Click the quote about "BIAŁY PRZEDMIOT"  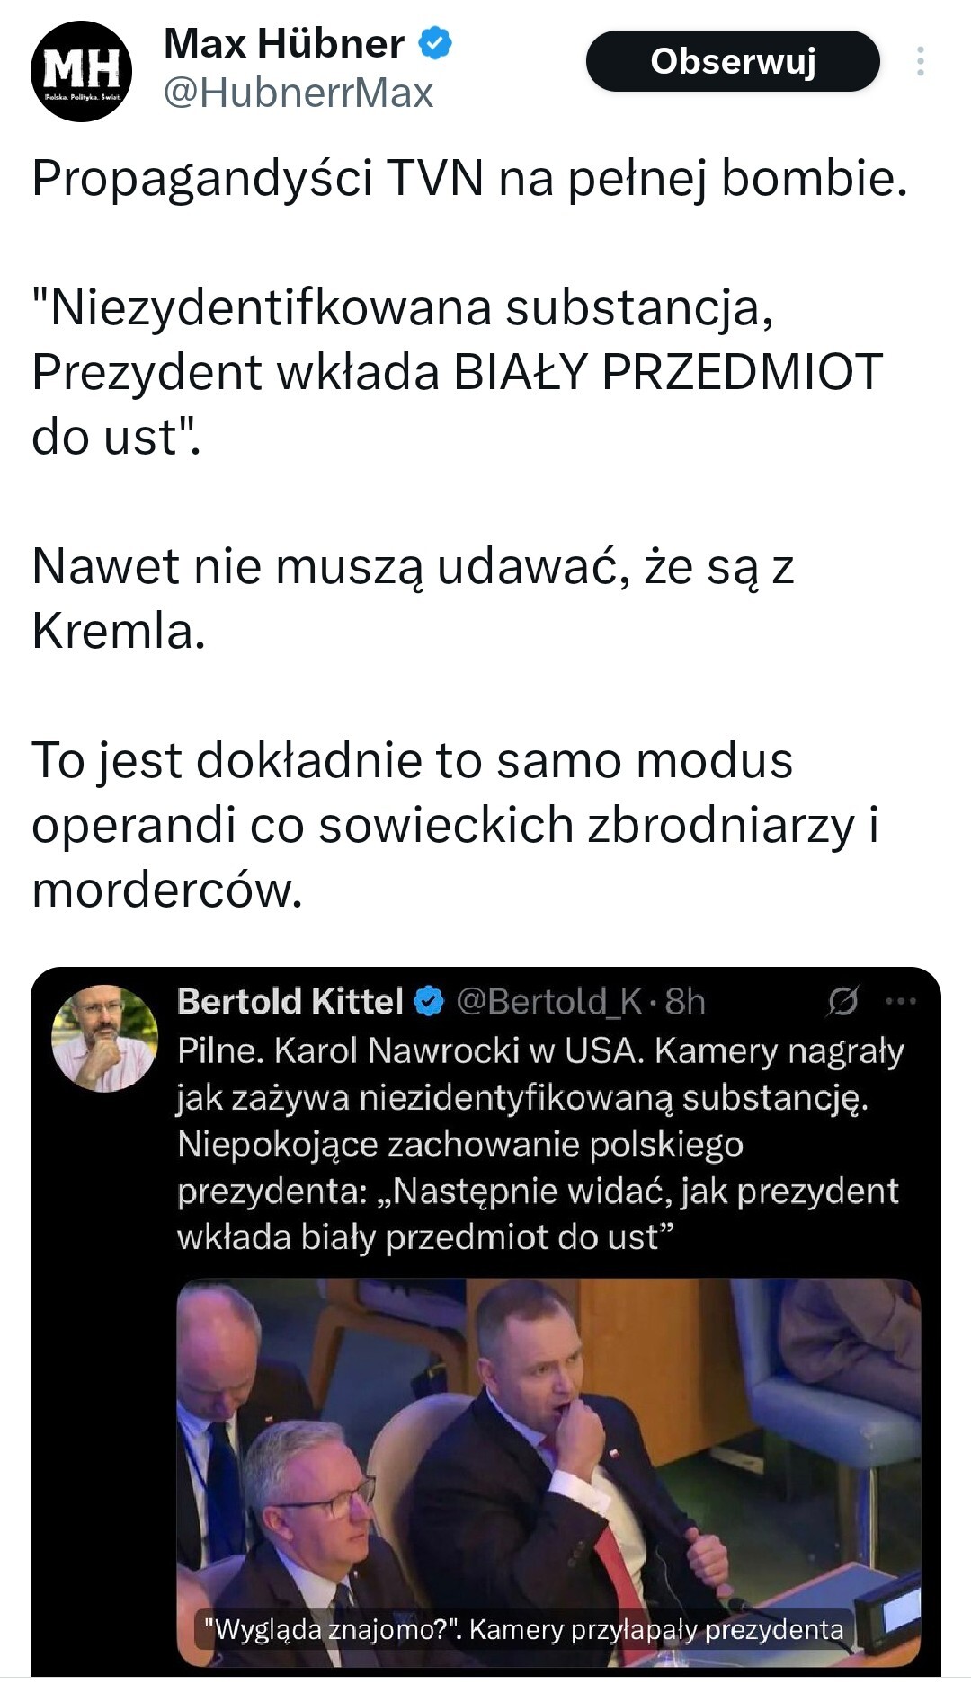456,371
